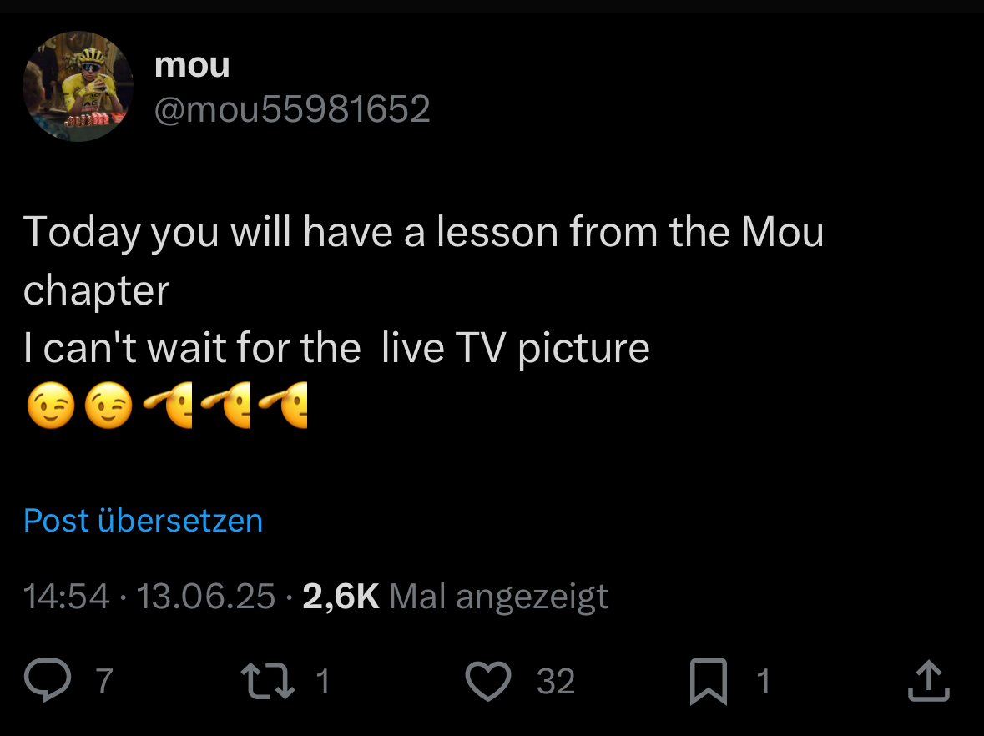Screen dimensions: 984x736
Task: Click the reply count 7
Action: pyautogui.click(x=104, y=681)
